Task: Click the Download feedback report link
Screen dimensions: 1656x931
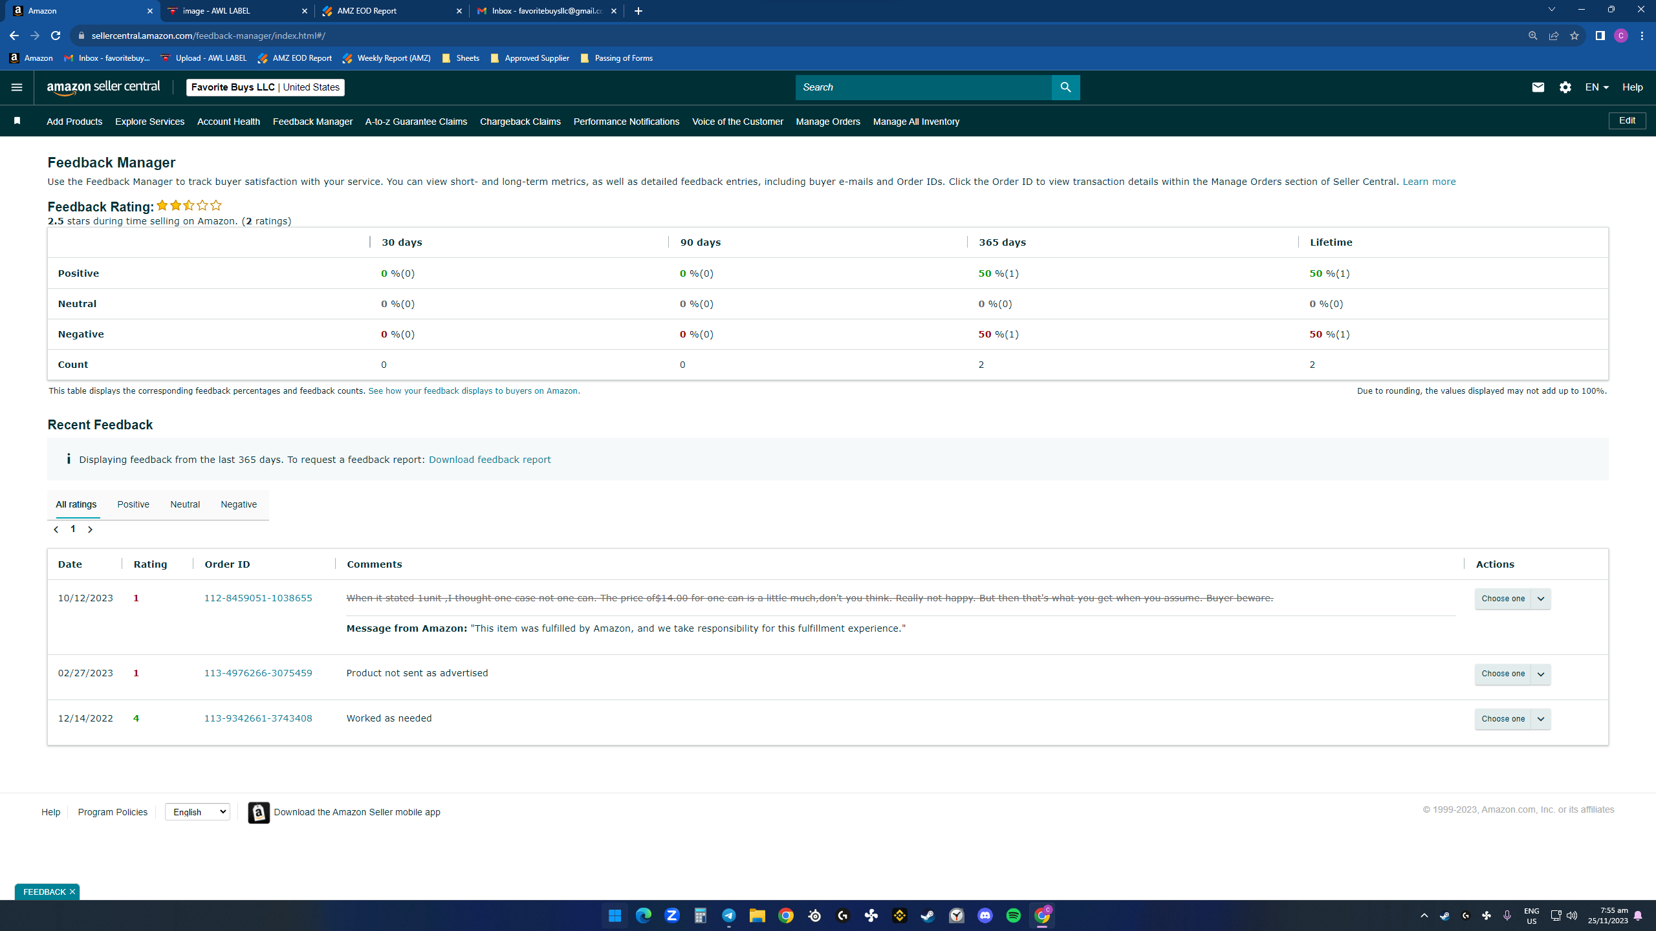Action: click(x=490, y=460)
